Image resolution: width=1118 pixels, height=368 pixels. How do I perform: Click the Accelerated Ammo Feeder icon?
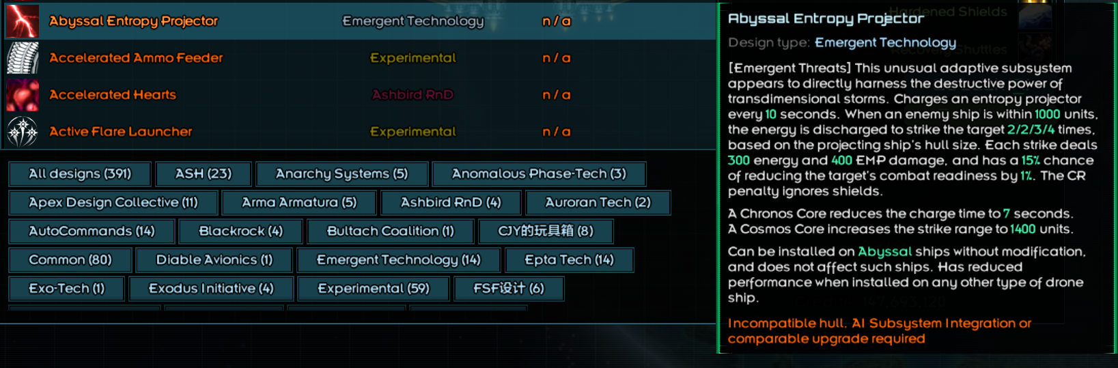coord(22,58)
